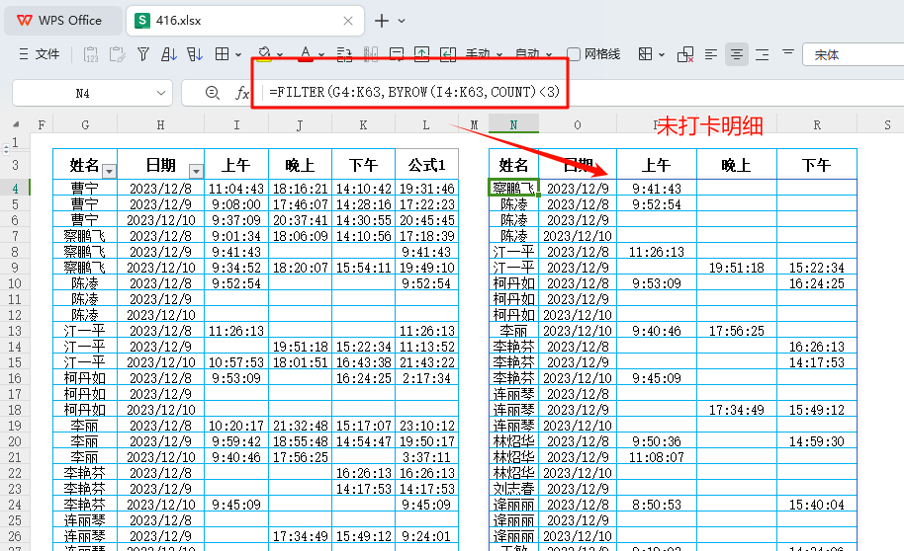Click the 15:40:04 cell
Viewport: 904px width, 551px height.
pos(817,505)
